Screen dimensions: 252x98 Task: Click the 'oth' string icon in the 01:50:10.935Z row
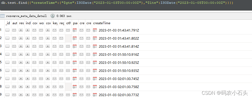[68, 71]
